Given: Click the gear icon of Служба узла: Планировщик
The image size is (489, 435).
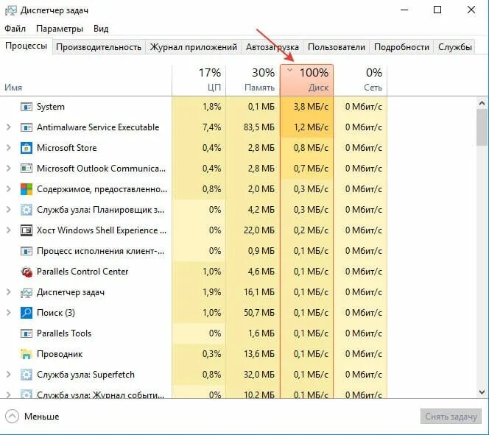Looking at the screenshot, I should [x=27, y=210].
